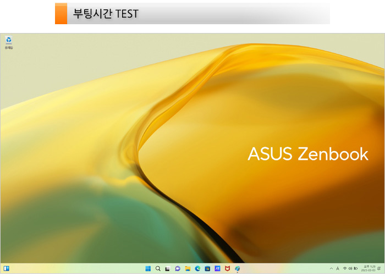Open Microsoft Store from the taskbar
The image size is (385, 276).
coord(207,269)
